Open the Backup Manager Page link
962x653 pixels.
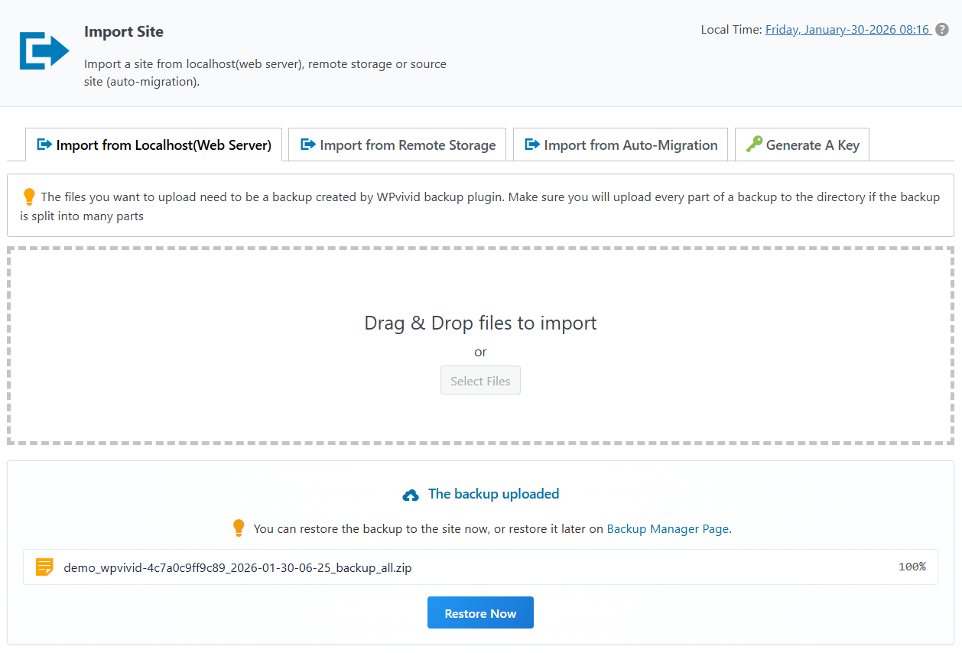tap(667, 529)
